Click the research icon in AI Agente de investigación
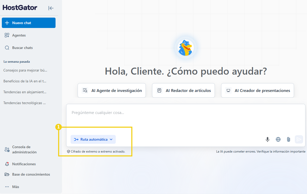 click(85, 90)
